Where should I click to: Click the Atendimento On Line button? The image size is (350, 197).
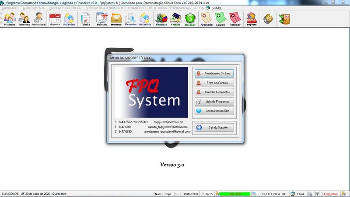[x=214, y=73]
